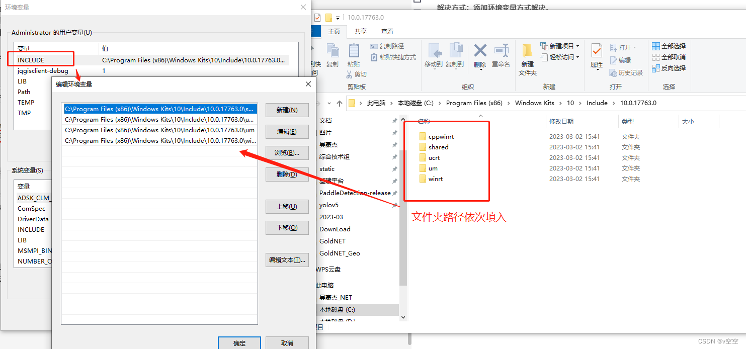Screen dimensions: 746x349
Task: Click Copy path (复制路径) in ribbon
Action: click(x=387, y=46)
